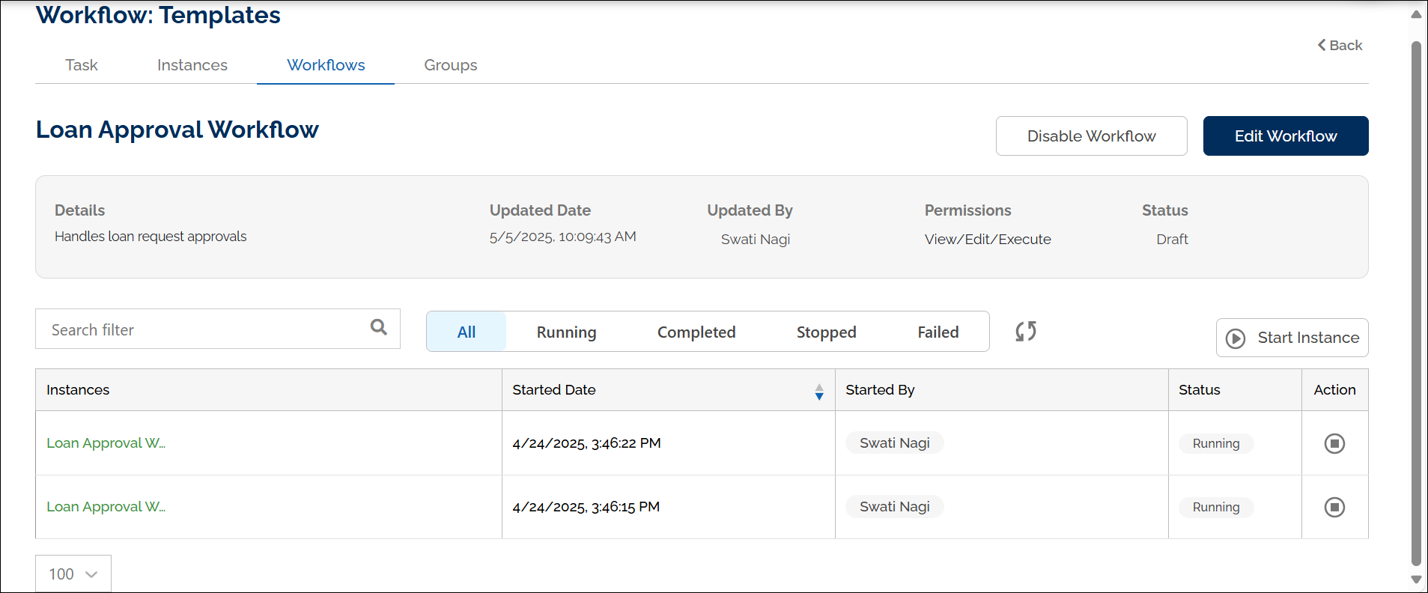This screenshot has height=593, width=1428.
Task: Start a new workflow instance
Action: pos(1292,338)
